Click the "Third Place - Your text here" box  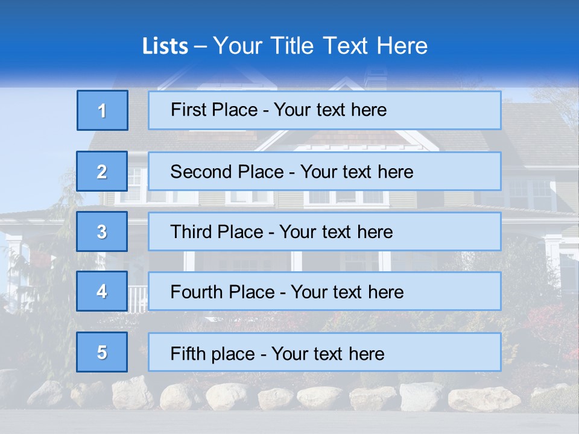[324, 231]
